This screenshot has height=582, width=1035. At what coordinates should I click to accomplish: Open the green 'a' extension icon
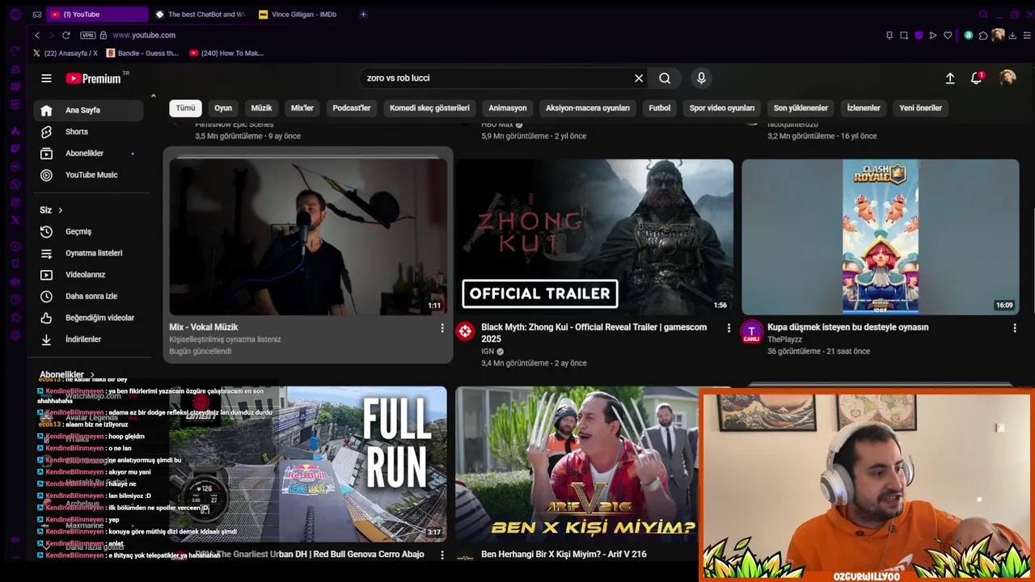coord(969,36)
